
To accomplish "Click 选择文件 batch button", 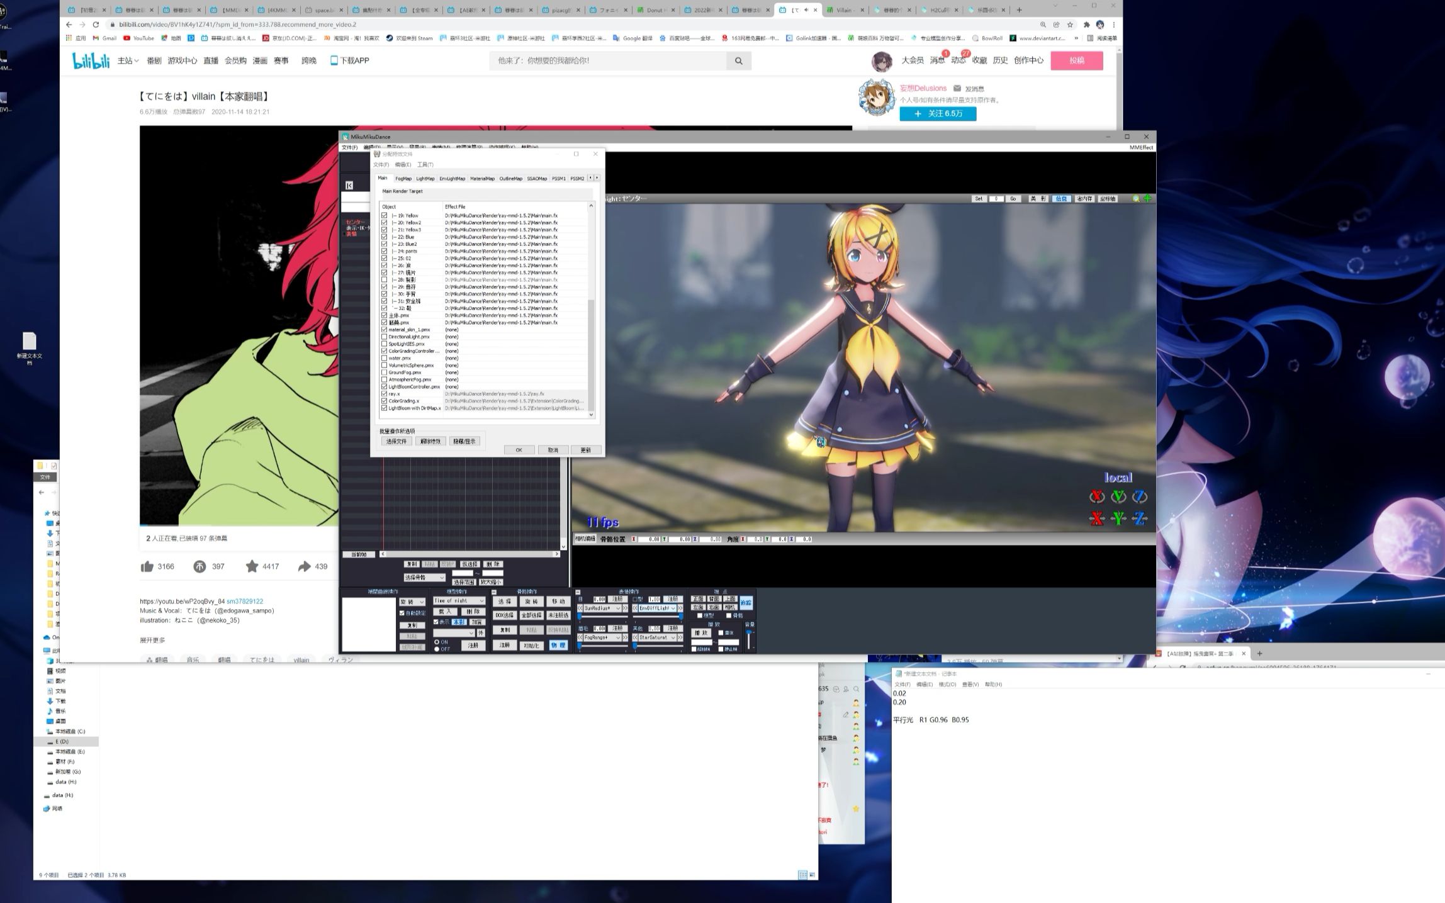I will point(396,442).
